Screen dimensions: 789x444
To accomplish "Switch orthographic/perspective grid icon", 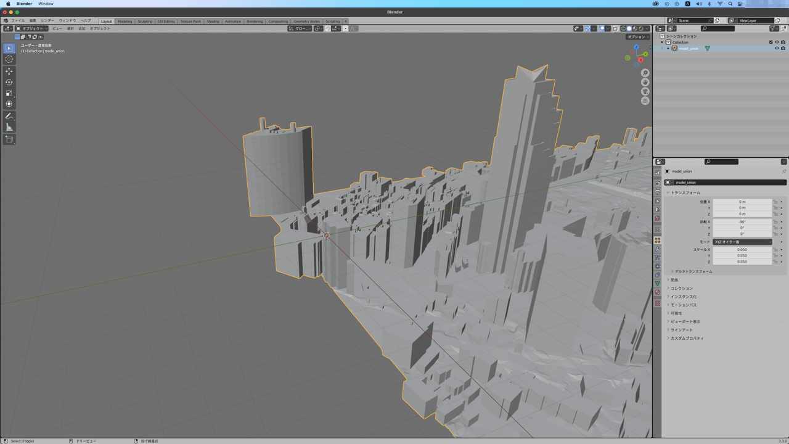I will tap(645, 101).
